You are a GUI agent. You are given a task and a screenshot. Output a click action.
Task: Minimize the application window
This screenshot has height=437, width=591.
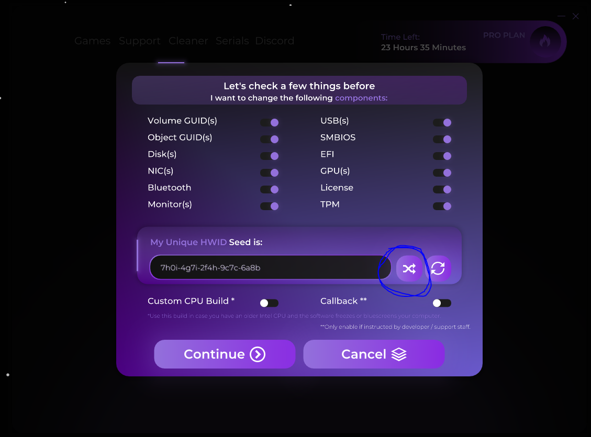tap(562, 16)
